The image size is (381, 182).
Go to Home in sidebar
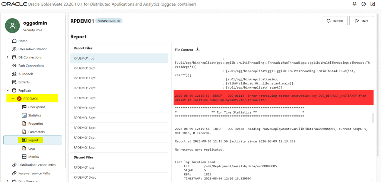coord(23,41)
